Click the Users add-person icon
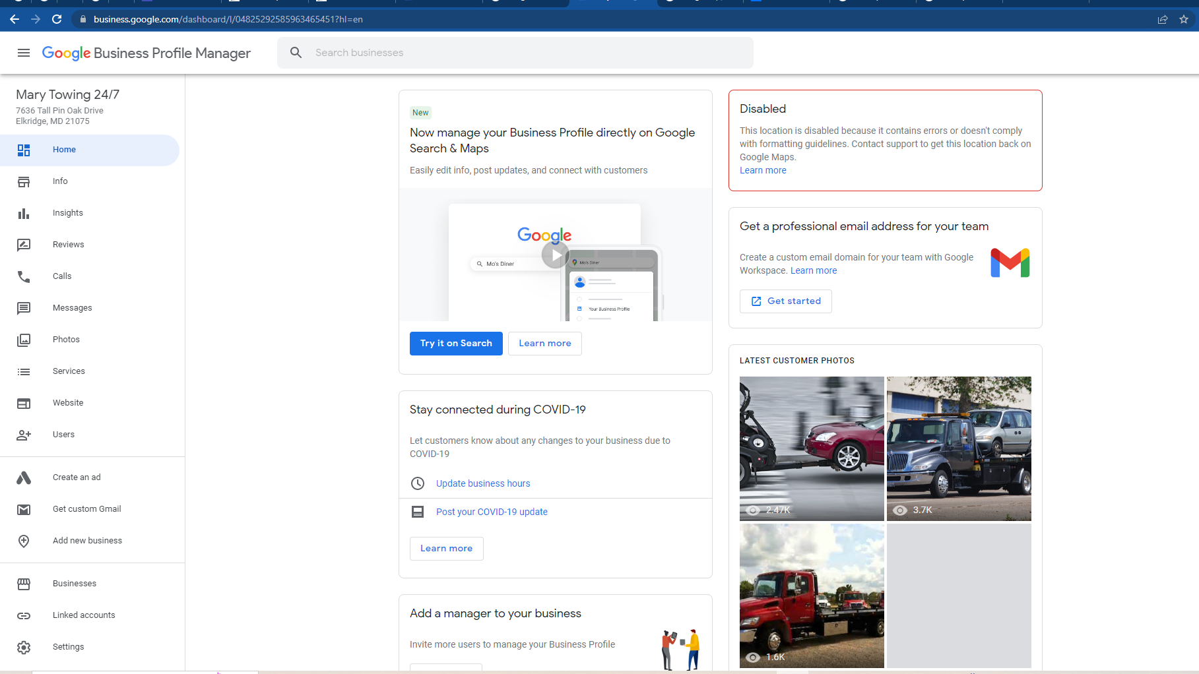Screen dimensions: 1199x674 point(24,435)
